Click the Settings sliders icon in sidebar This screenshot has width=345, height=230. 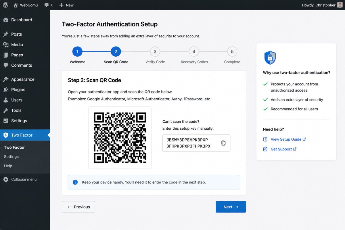pos(6,121)
